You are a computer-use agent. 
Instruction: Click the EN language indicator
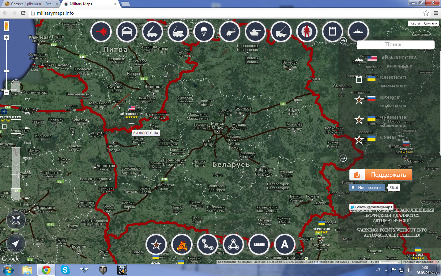(378, 270)
